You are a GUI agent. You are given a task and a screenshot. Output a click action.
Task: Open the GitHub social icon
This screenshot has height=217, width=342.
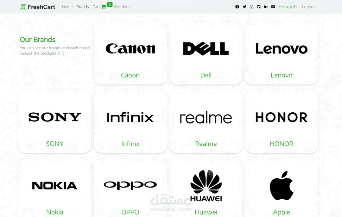[258, 7]
